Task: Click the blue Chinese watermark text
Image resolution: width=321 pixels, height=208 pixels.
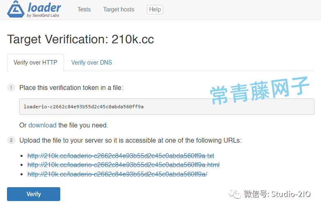Action: tap(260, 90)
